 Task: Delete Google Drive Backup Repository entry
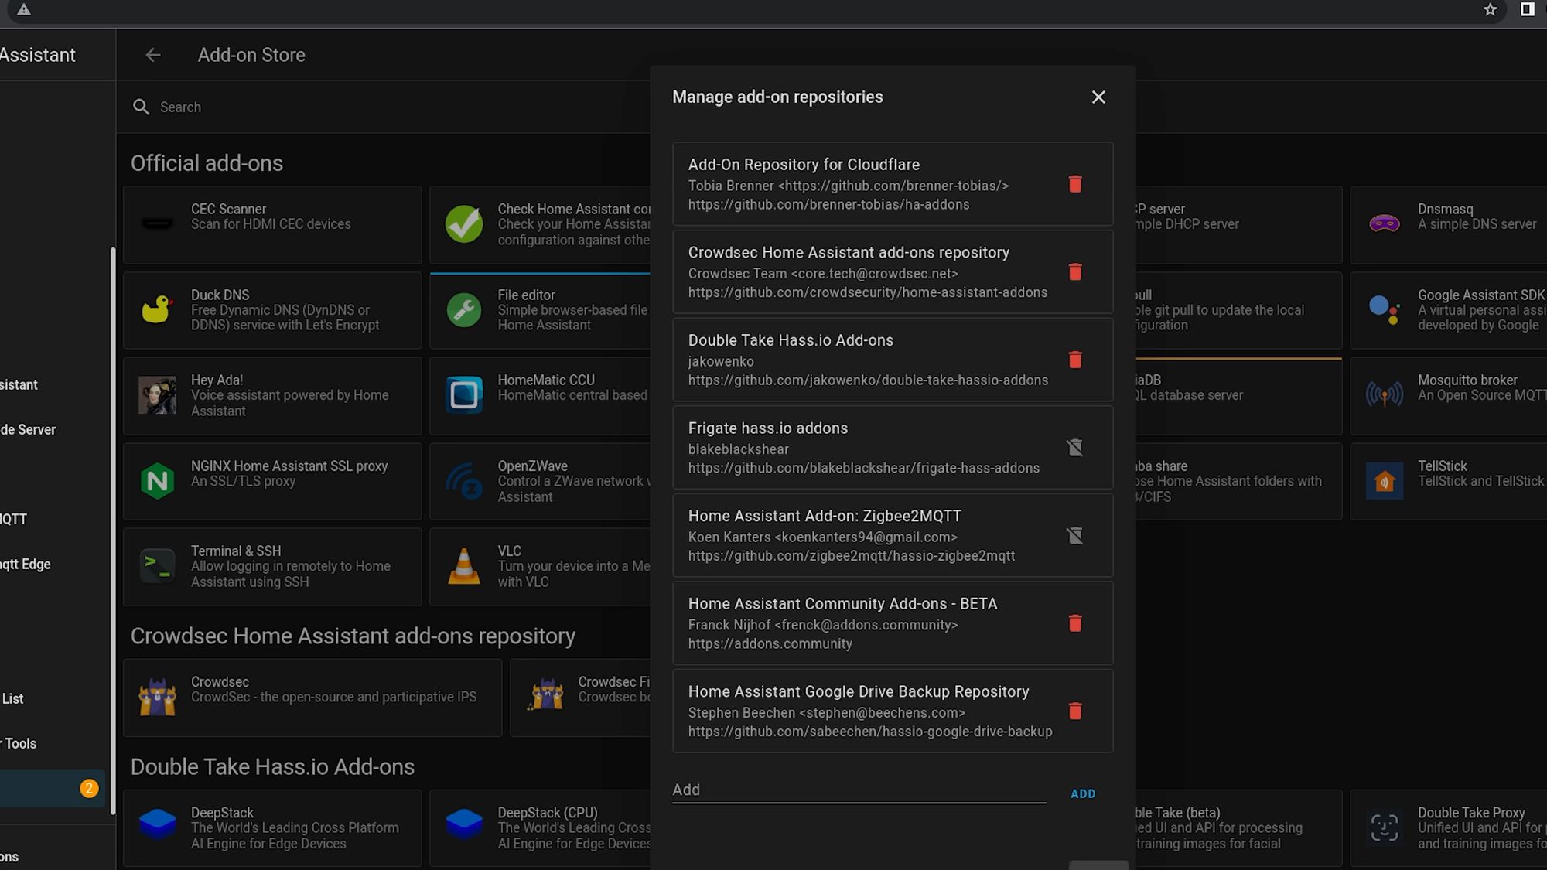1074,711
